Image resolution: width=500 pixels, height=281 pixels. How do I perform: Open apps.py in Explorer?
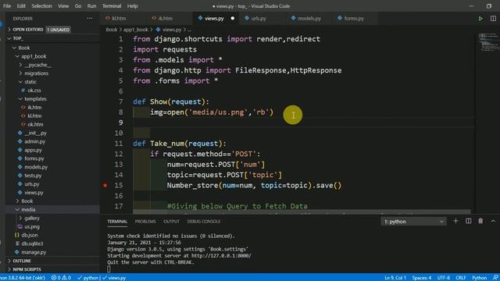click(33, 150)
